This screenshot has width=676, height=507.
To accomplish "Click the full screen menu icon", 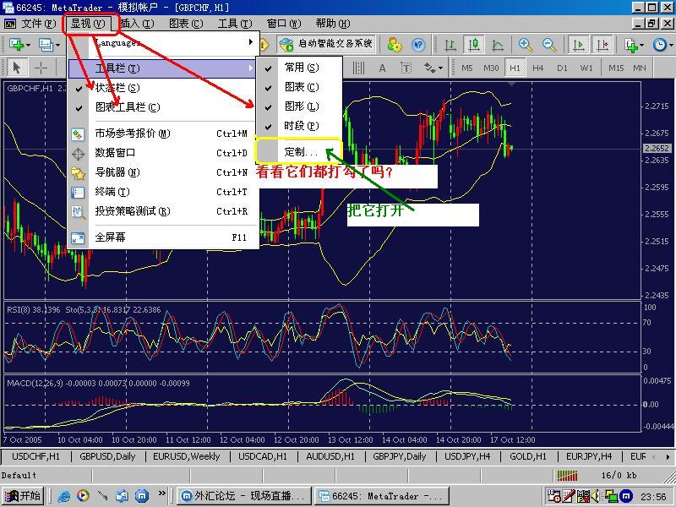I will (78, 237).
